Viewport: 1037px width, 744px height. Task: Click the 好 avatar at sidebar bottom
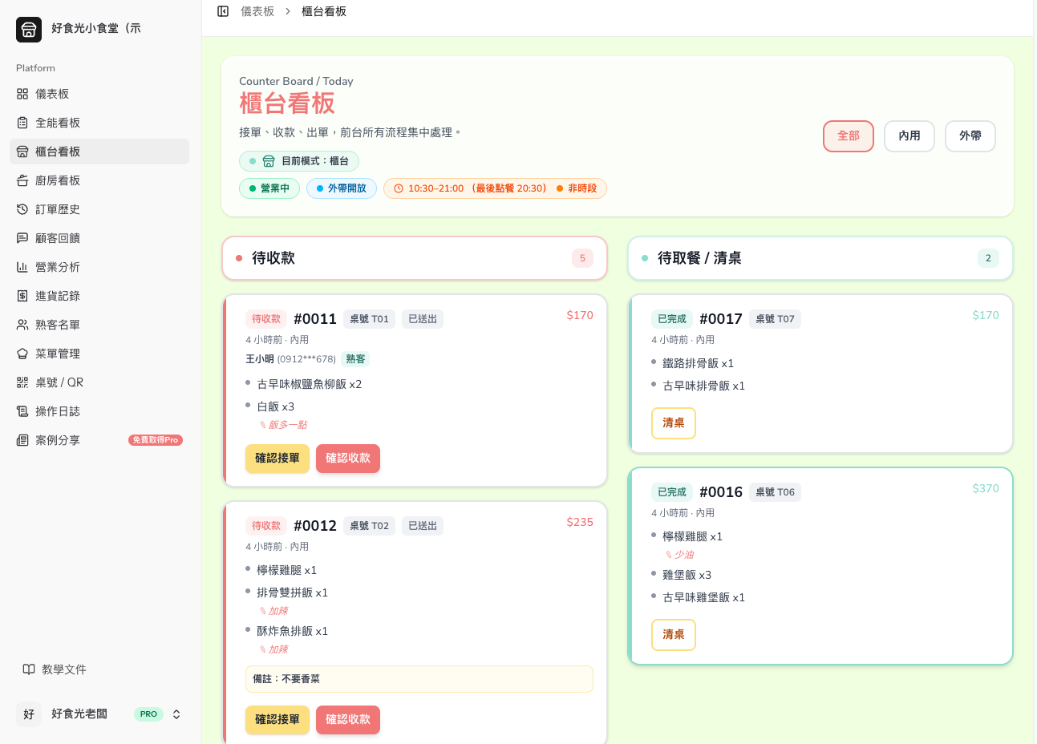click(29, 714)
